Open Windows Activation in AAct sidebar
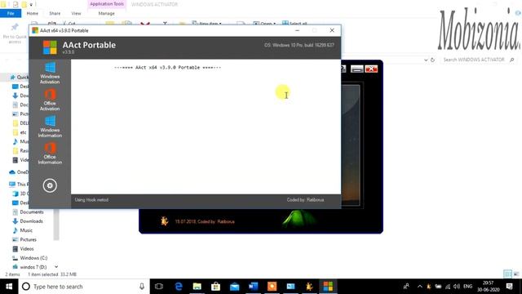The image size is (522, 294). (50, 73)
